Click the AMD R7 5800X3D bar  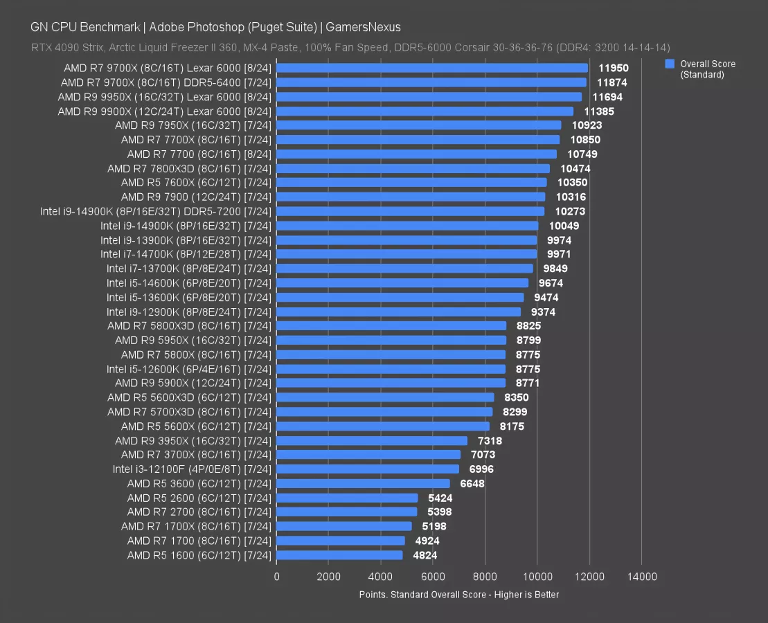pos(391,326)
